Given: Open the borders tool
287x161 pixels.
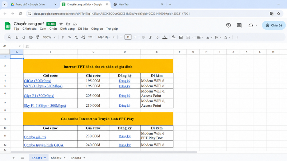Looking at the screenshot, I should [x=181, y=37].
